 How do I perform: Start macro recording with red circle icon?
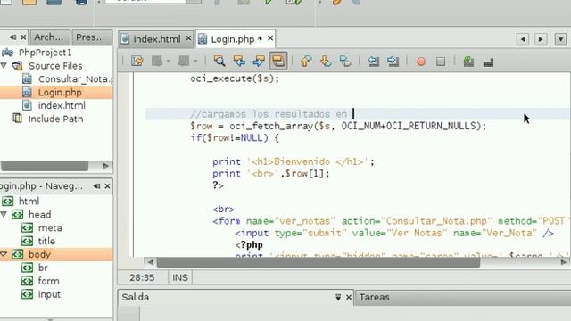click(421, 62)
